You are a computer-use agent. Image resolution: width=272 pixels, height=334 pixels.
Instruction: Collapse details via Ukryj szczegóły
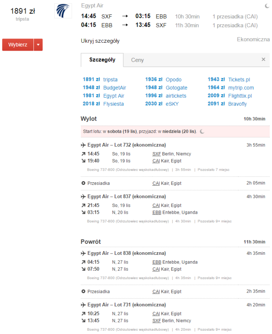100,41
